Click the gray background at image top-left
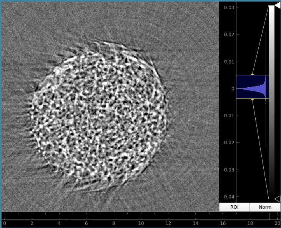Image resolution: width=281 pixels, height=228 pixels. tap(15, 15)
